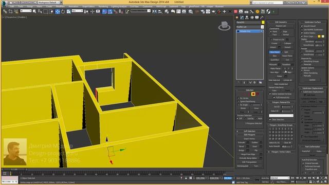This screenshot has height=185, width=329.
Task: Open the Rendering menu
Action: 103,7
